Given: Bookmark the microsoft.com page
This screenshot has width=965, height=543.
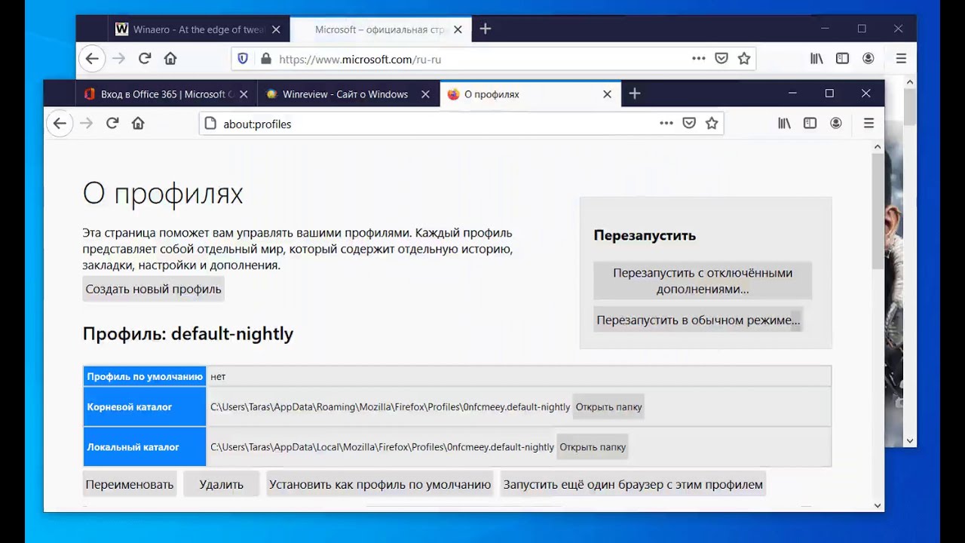Looking at the screenshot, I should pos(744,59).
